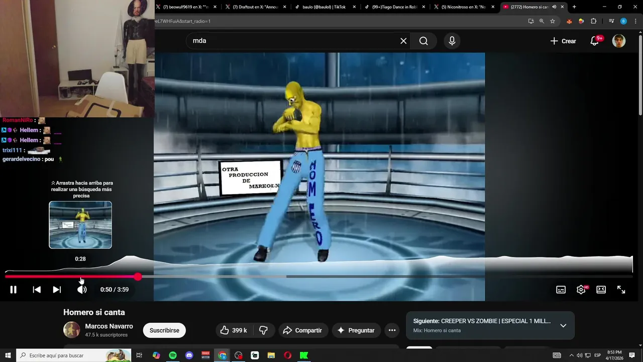Open Task View on the taskbar

click(140, 355)
